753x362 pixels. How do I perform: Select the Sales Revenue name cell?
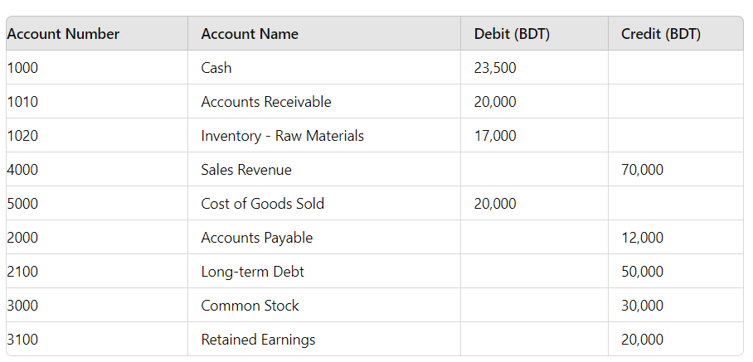[x=246, y=170]
